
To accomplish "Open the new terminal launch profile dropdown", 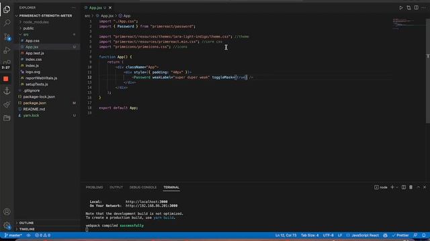I will pos(397,187).
